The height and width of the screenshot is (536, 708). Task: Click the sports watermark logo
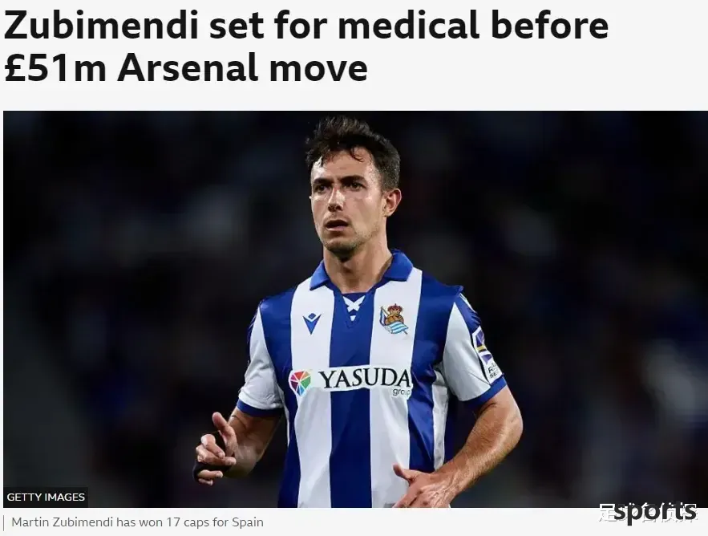(654, 513)
